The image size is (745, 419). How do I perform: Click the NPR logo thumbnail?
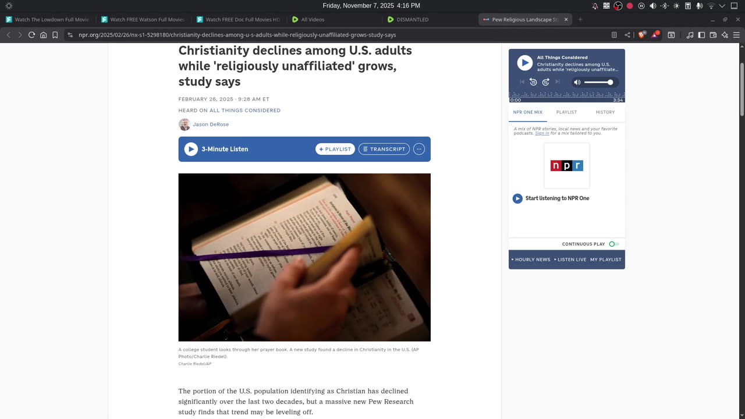tap(567, 166)
